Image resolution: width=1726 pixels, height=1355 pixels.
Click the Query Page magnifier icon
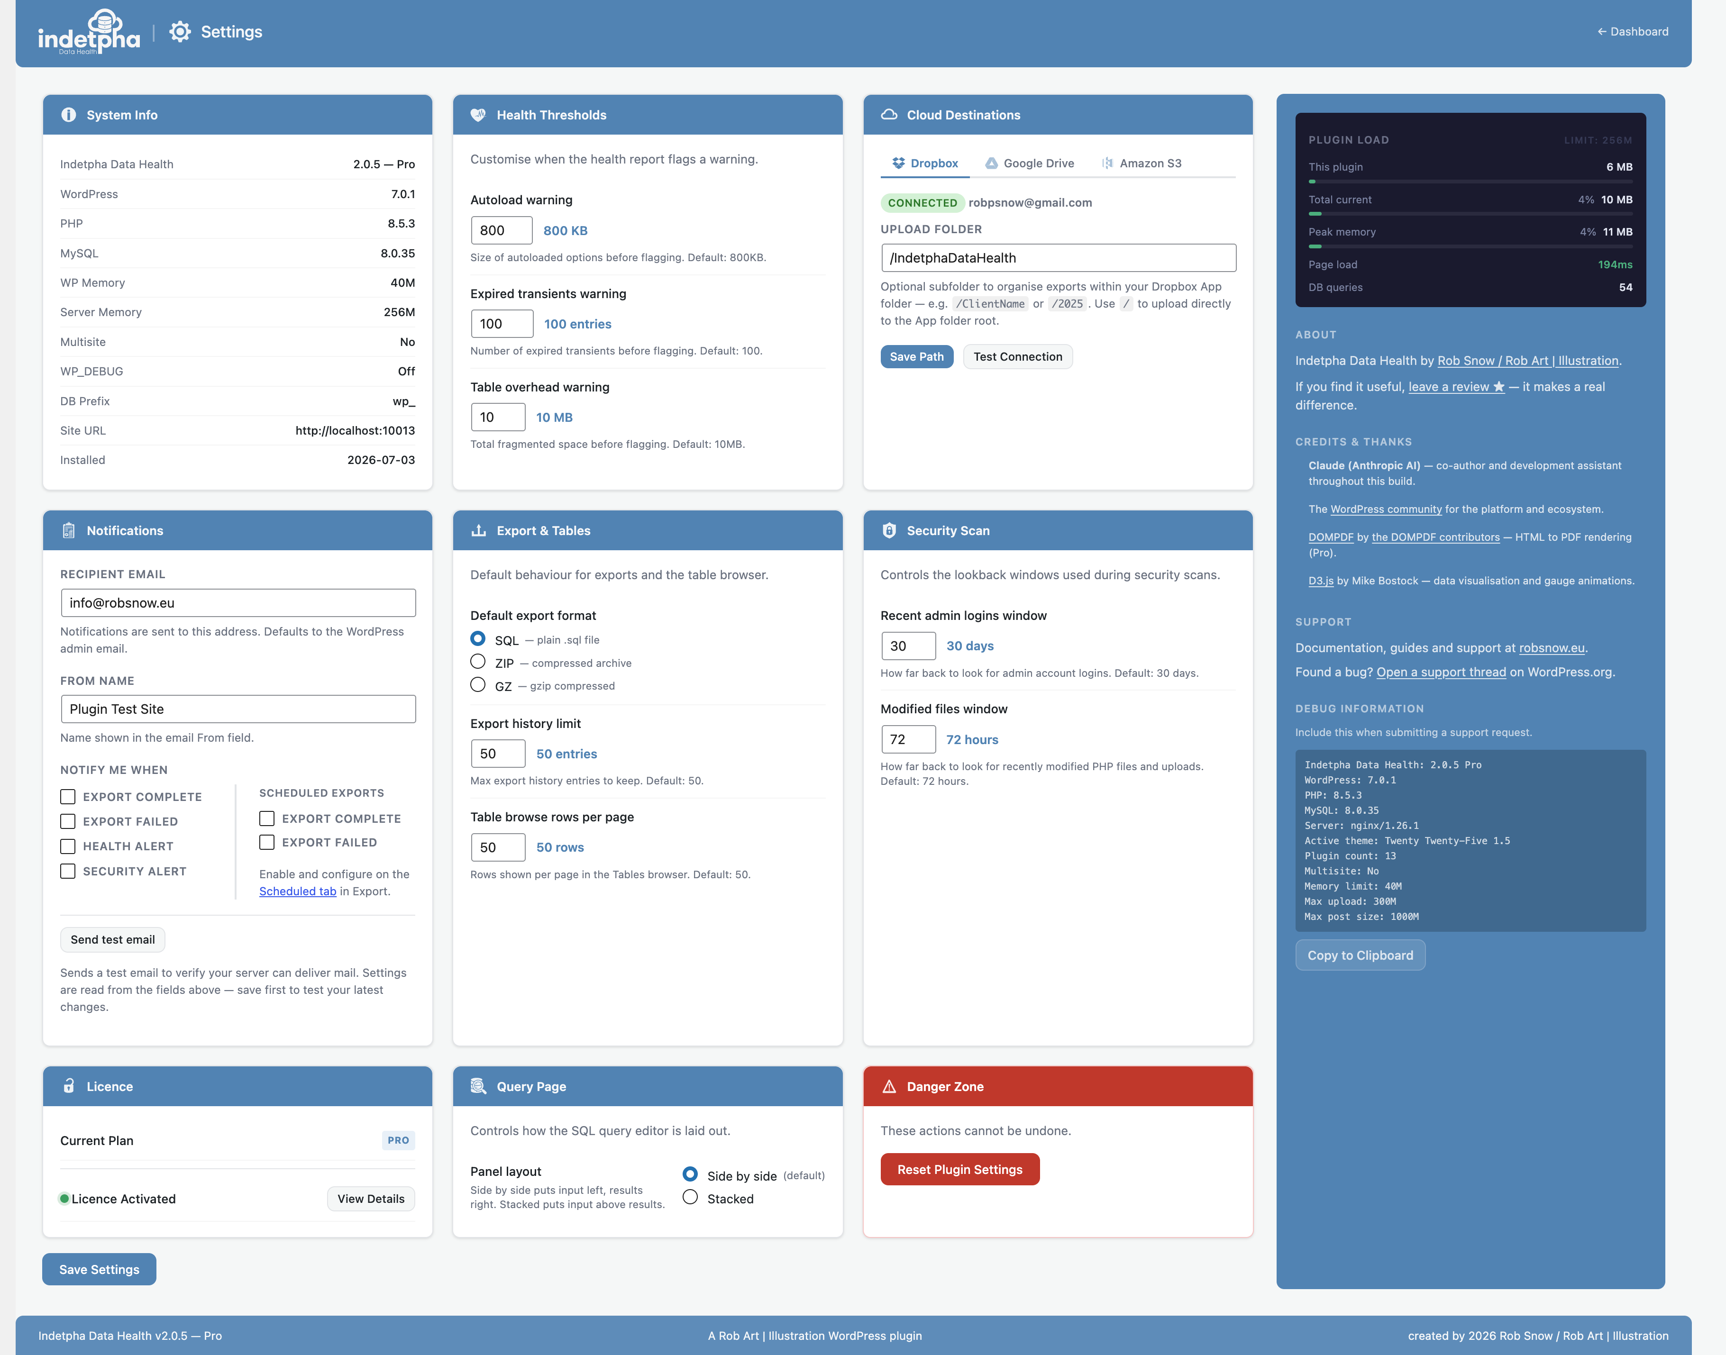pyautogui.click(x=478, y=1086)
